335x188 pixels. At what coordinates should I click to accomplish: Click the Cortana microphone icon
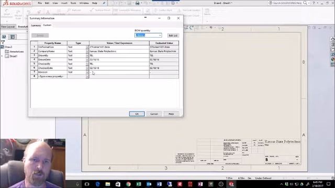[77, 184]
